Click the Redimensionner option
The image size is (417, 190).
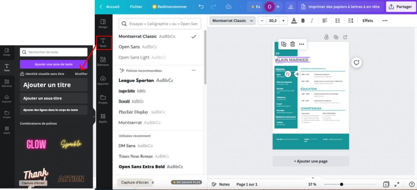point(170,6)
